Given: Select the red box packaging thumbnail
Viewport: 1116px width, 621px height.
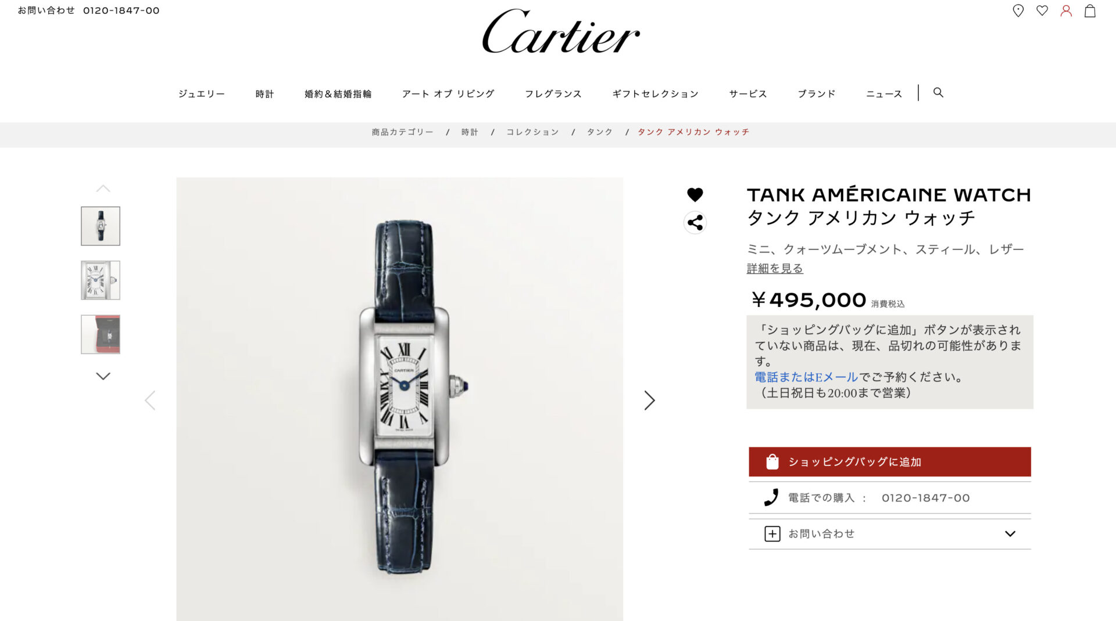Looking at the screenshot, I should pyautogui.click(x=101, y=334).
